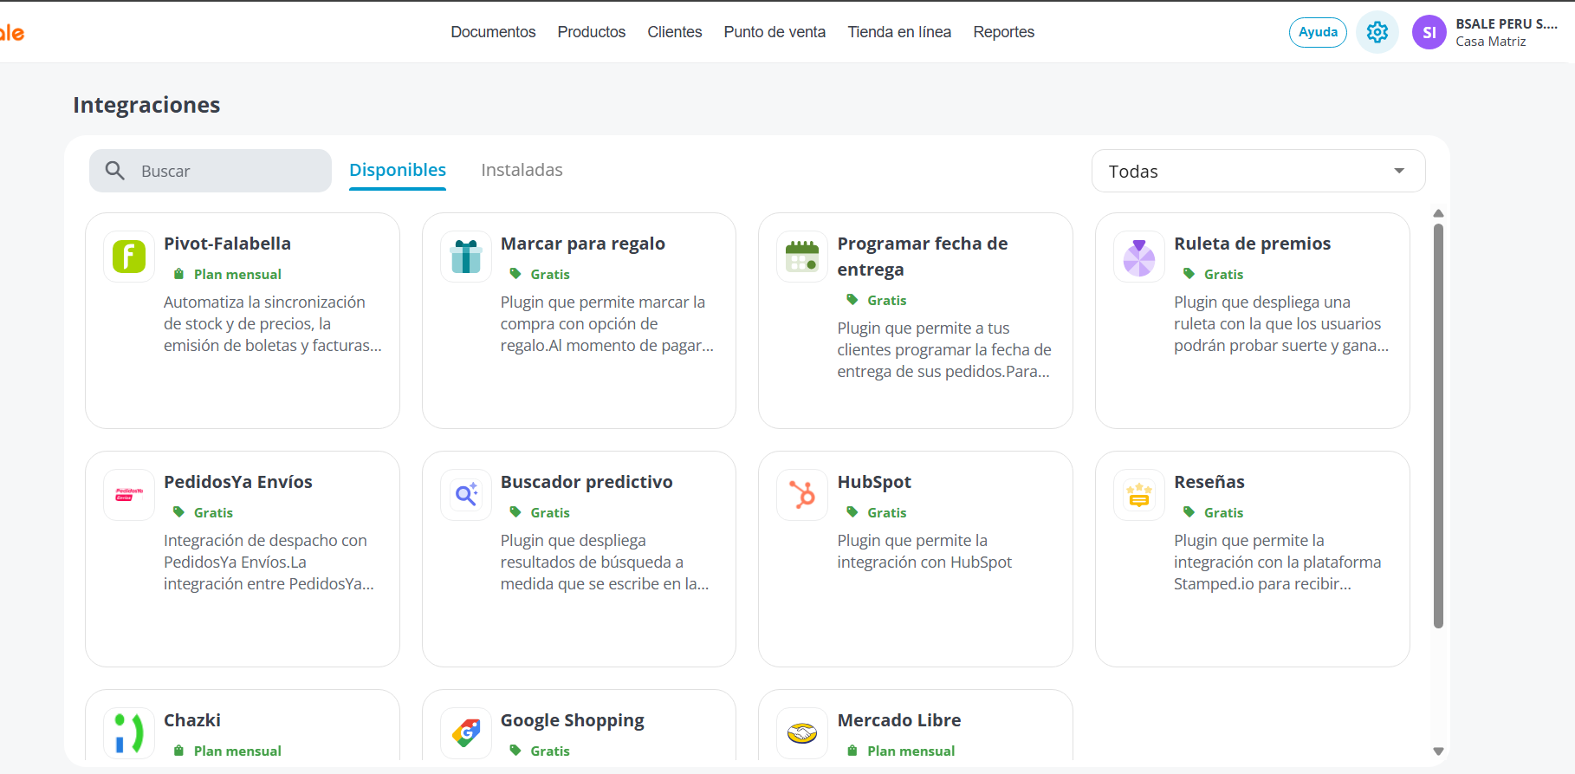Click the Pivot-Falabella green logo

click(x=129, y=257)
